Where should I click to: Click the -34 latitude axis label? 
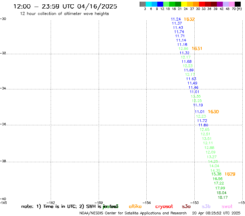coord(3,88)
